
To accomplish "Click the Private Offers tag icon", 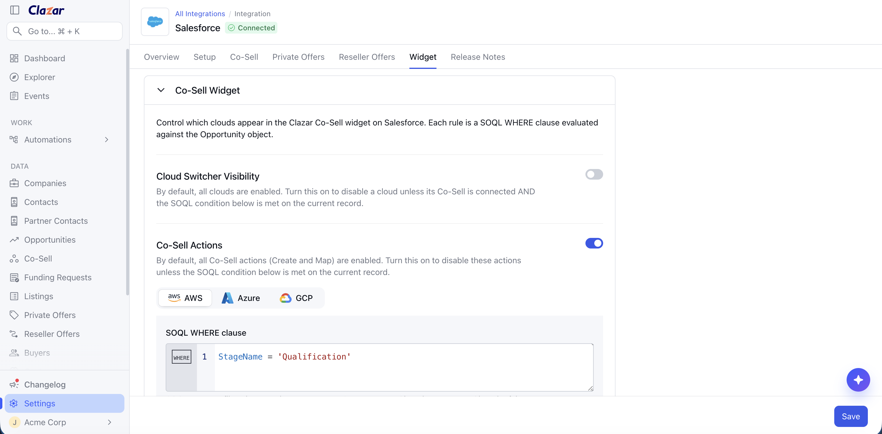I will click(x=14, y=315).
